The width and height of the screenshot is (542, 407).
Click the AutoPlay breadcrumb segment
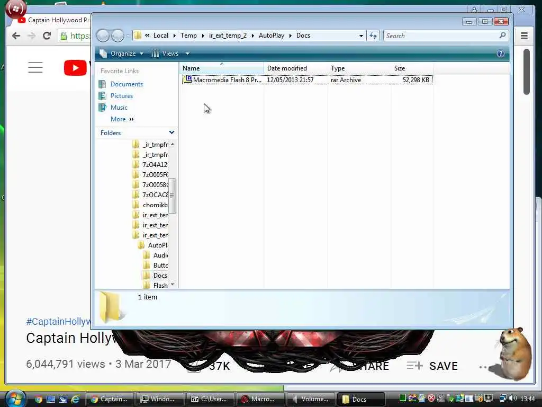[272, 36]
